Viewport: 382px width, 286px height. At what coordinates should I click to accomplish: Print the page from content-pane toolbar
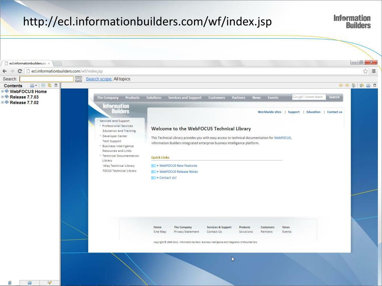(368, 85)
